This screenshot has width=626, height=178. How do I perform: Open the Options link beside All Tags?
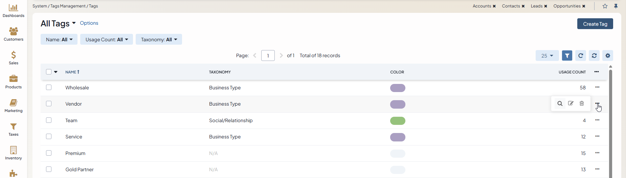click(x=89, y=23)
